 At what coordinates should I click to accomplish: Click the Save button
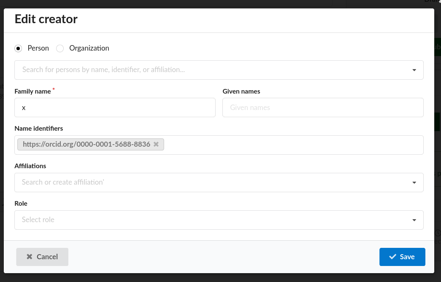pyautogui.click(x=402, y=256)
